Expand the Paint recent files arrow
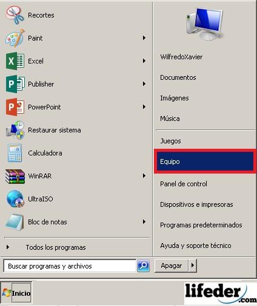 (144, 38)
